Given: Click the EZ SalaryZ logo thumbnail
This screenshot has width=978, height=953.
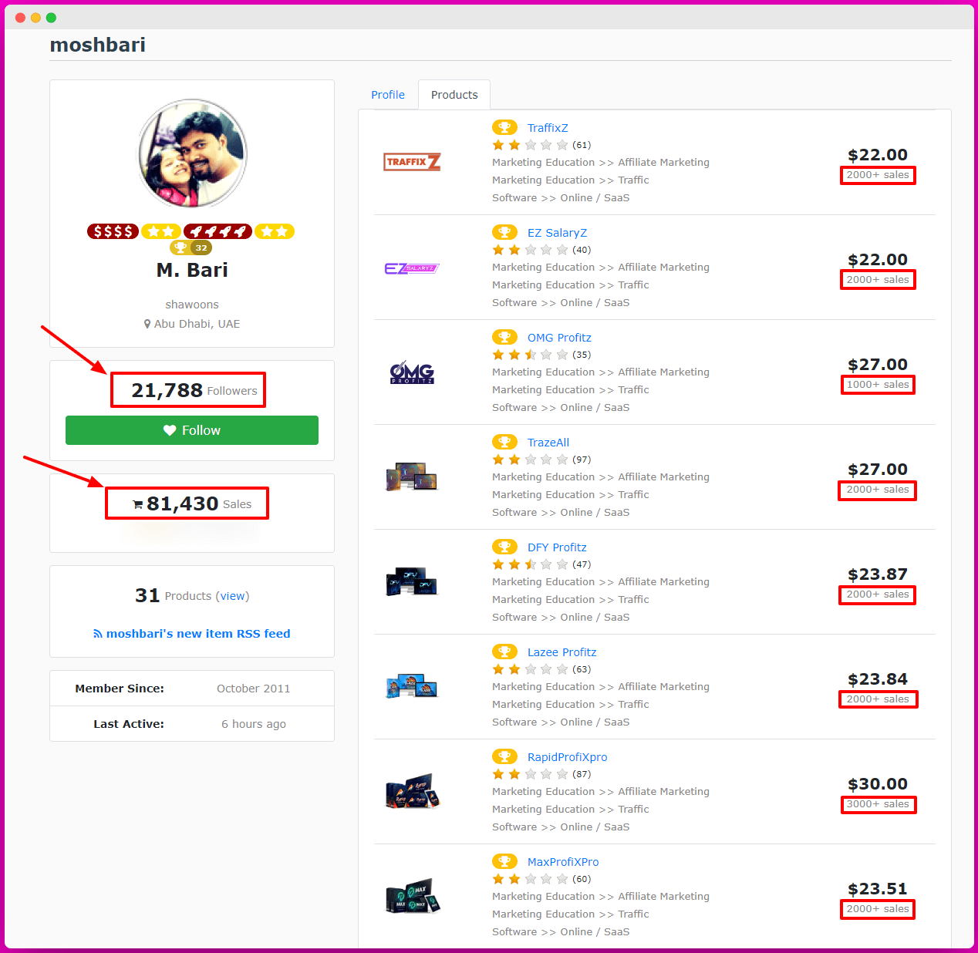Looking at the screenshot, I should coord(412,268).
